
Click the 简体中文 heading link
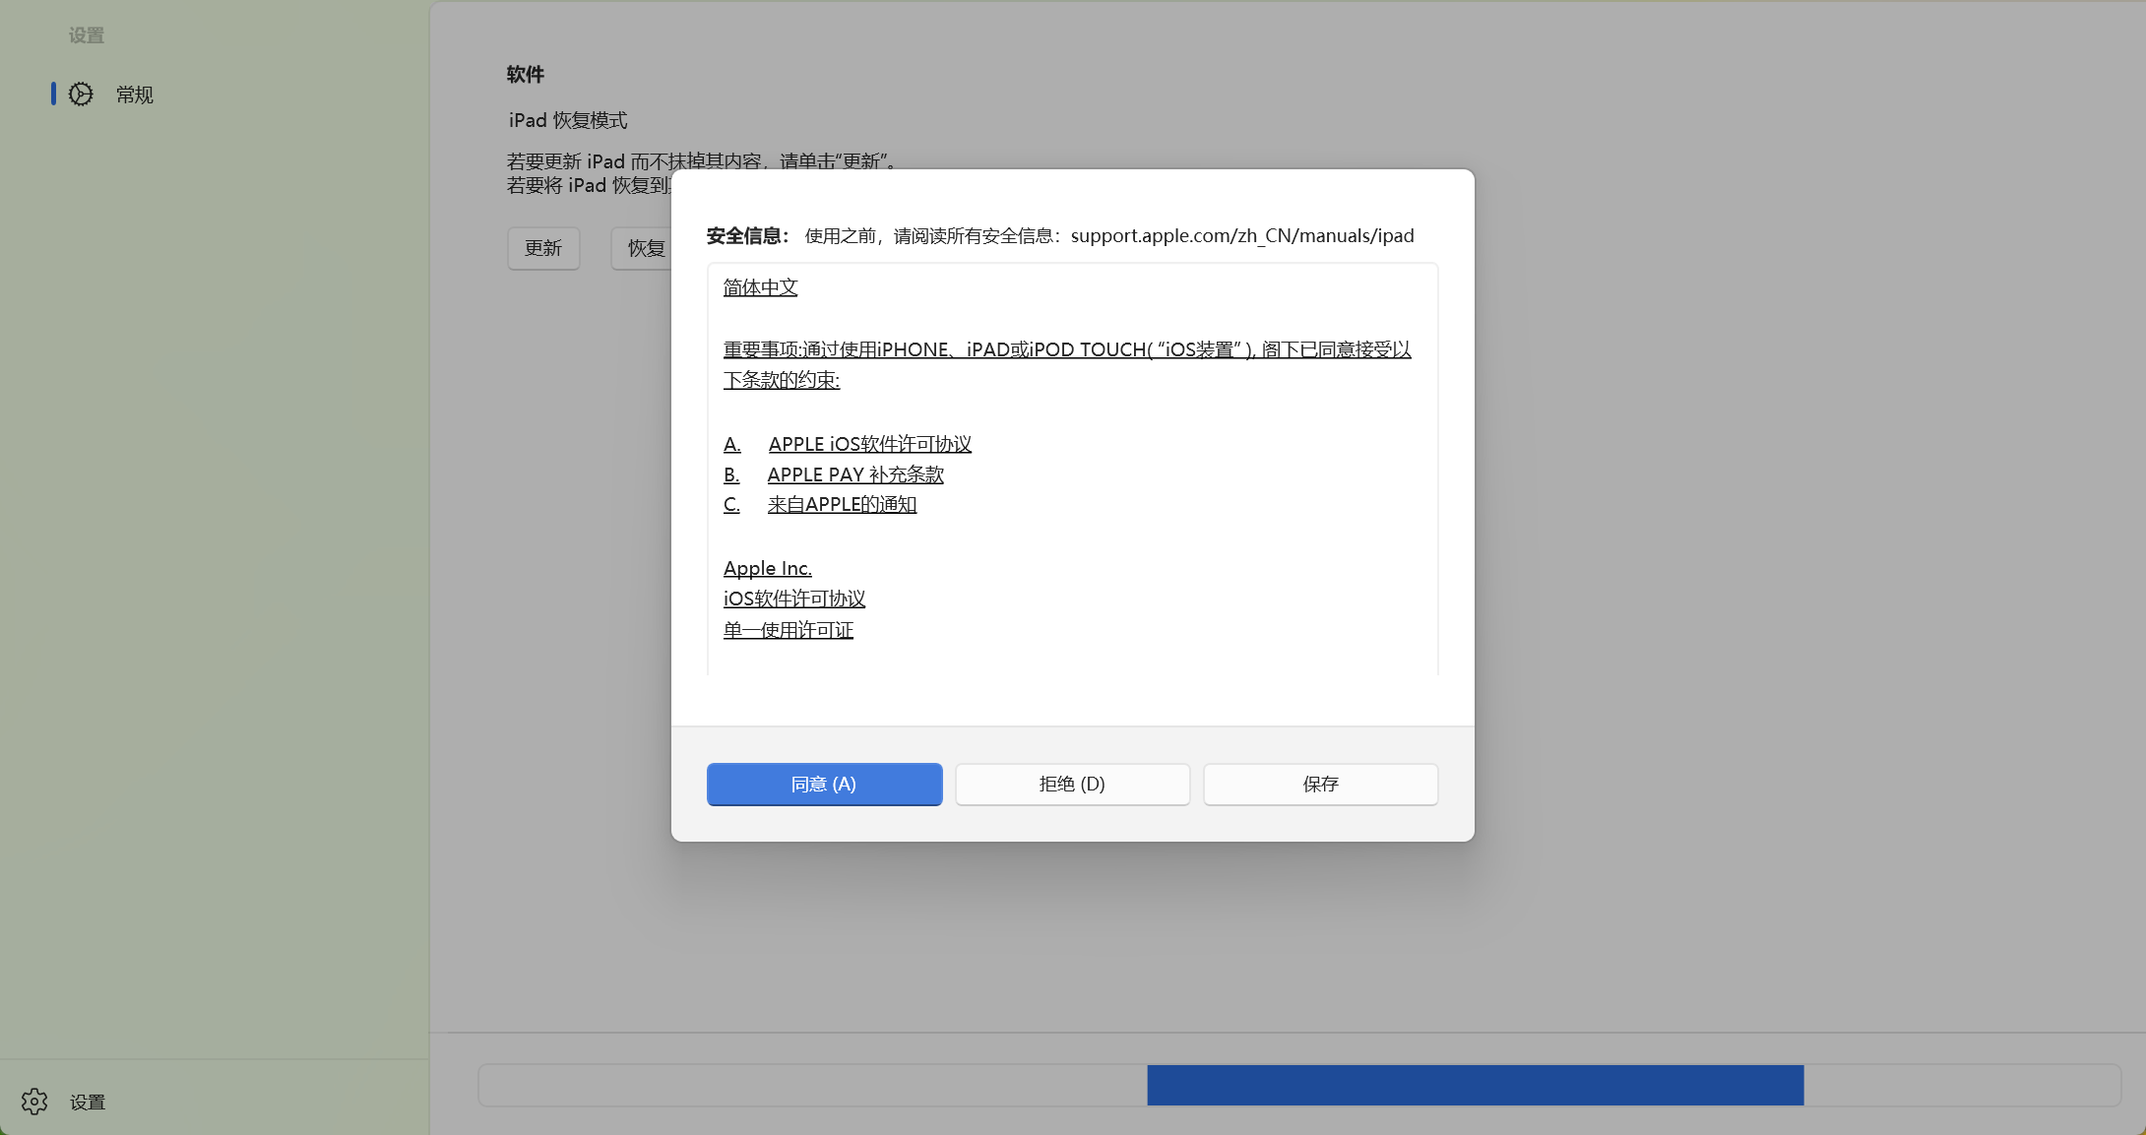point(760,287)
